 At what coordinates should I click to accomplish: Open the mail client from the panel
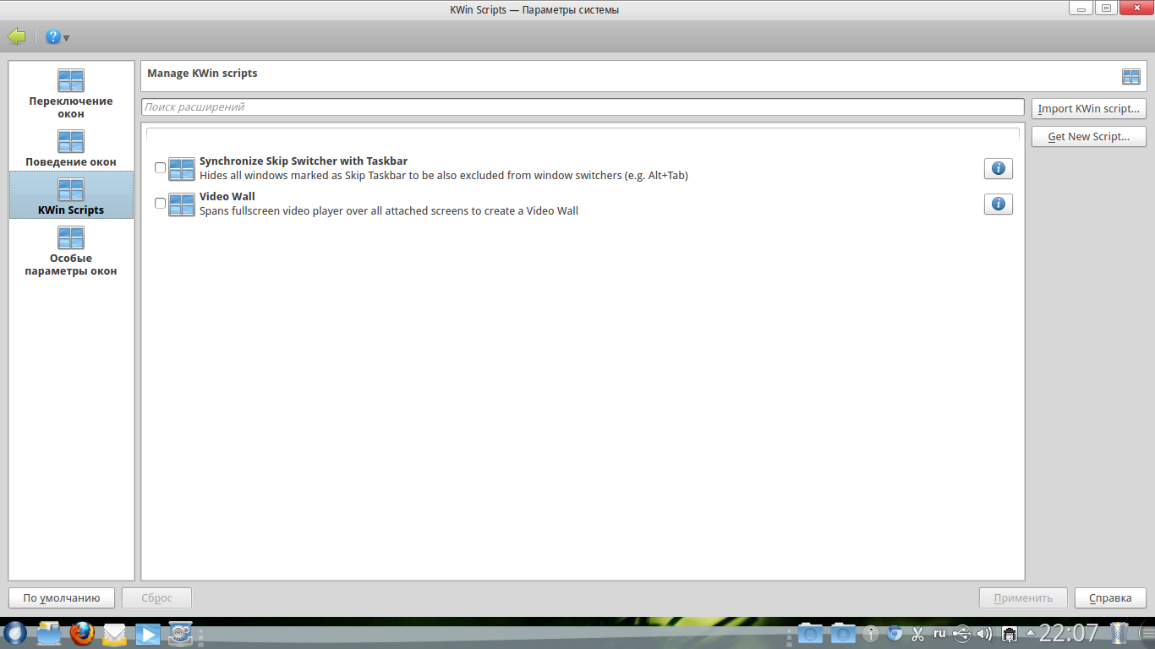[114, 633]
